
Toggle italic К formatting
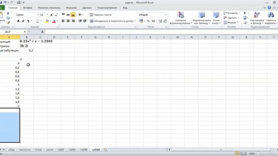point(23,21)
